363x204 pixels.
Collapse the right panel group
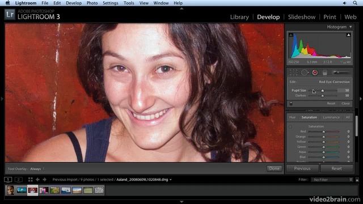[361, 99]
